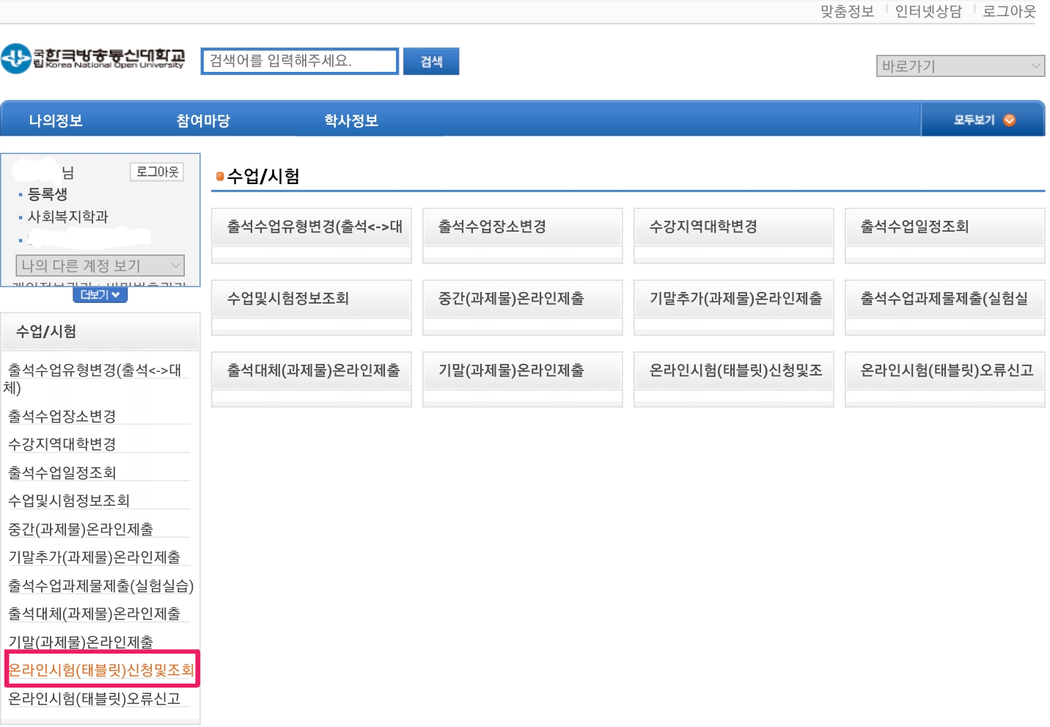Click the 출석수업유형변경 tile in main panel

(x=312, y=235)
